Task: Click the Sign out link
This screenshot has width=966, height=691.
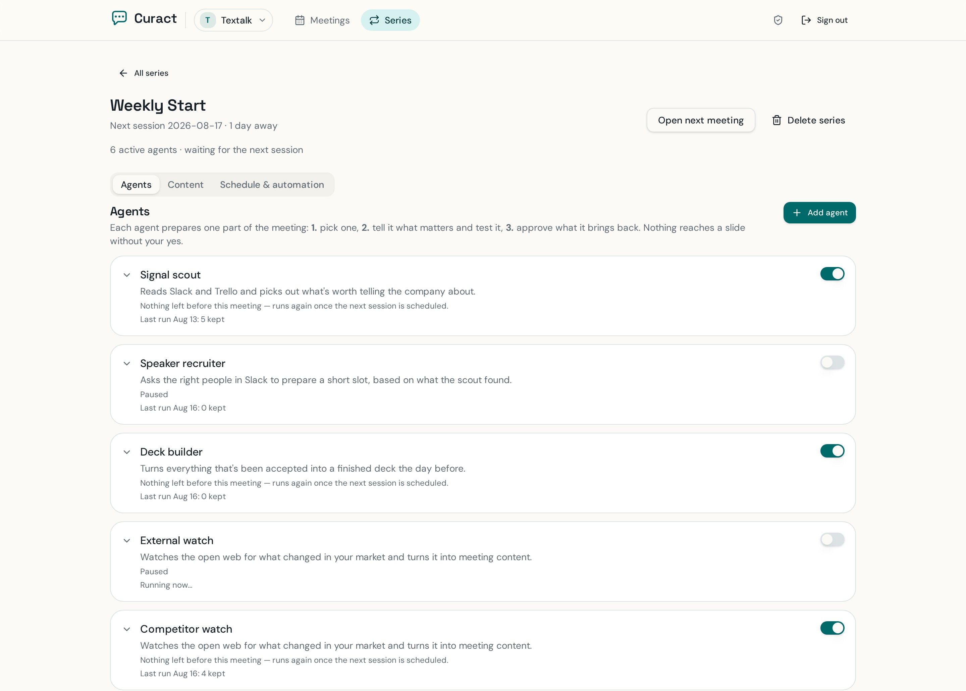Action: [x=824, y=20]
